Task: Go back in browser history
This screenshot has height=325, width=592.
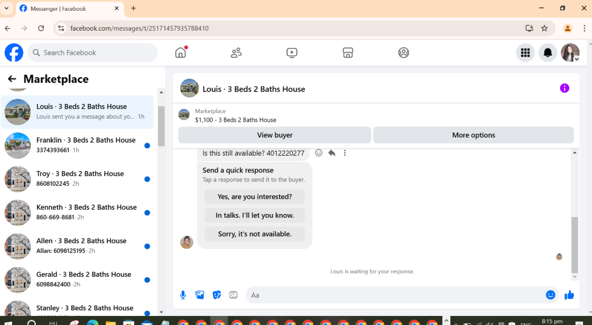Action: click(x=7, y=28)
